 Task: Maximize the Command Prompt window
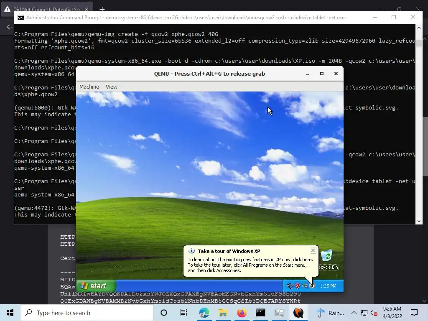[x=394, y=18]
